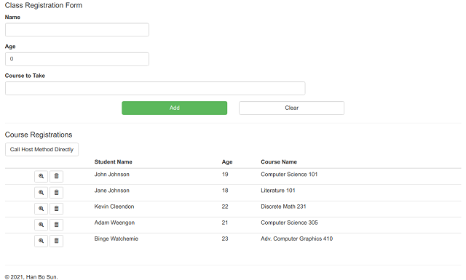Click the Course Name column header
This screenshot has height=280, width=466.
coord(279,162)
